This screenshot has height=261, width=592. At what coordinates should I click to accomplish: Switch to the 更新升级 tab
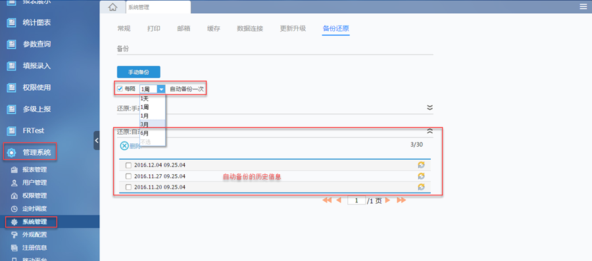pos(293,28)
